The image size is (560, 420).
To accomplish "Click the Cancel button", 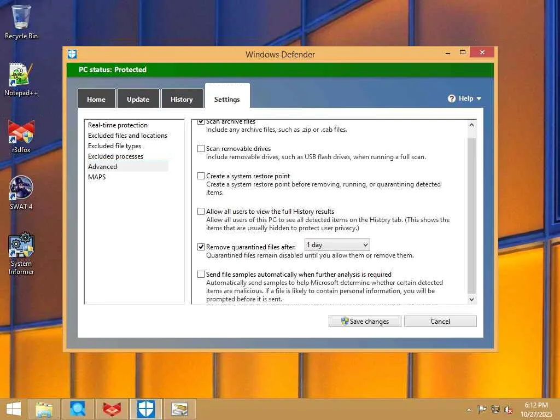I will click(440, 321).
